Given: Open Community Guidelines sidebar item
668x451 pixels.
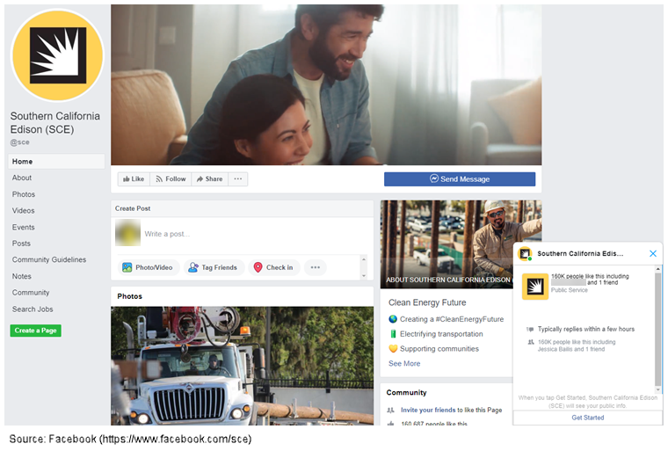Looking at the screenshot, I should click(49, 259).
